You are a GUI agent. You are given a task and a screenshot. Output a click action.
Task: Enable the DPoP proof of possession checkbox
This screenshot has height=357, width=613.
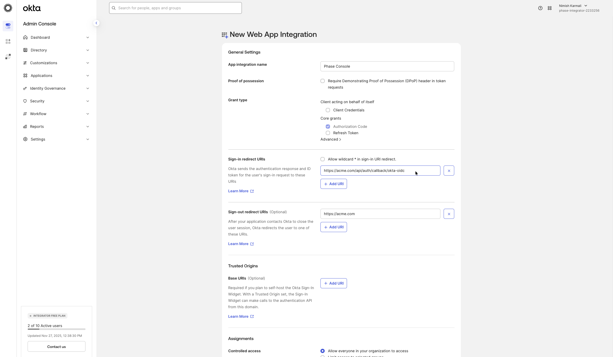(323, 81)
